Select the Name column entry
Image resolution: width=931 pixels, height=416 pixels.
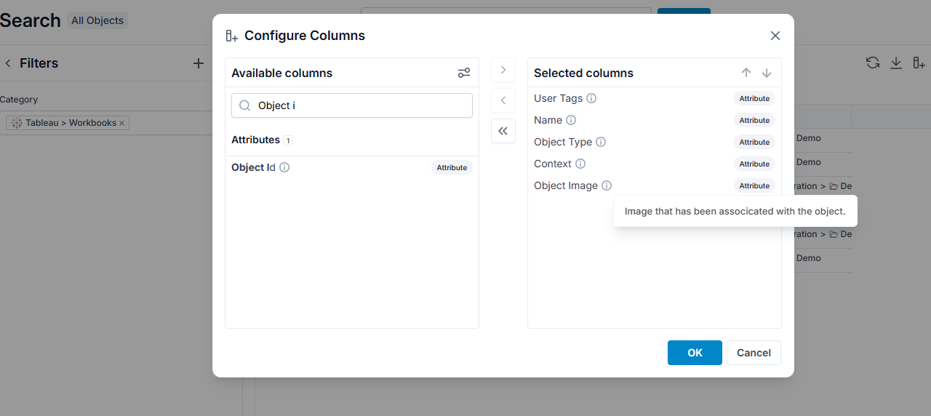(655, 120)
